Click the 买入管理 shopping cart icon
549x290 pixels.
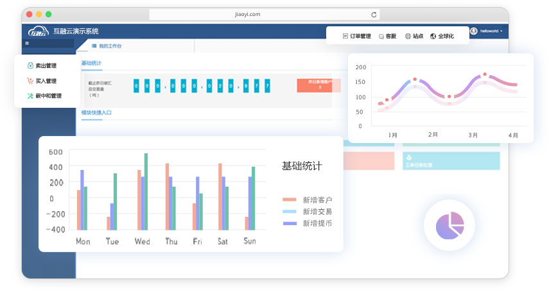coord(30,81)
